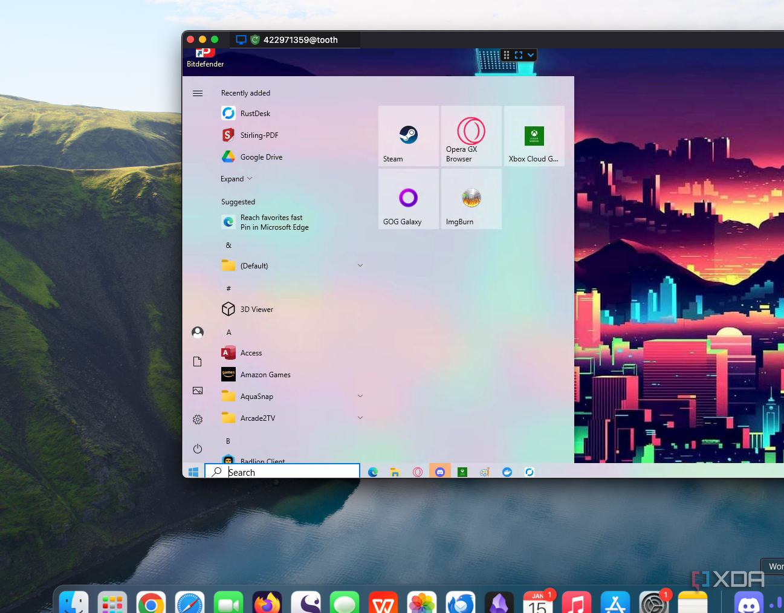784x613 pixels.
Task: Switch to Discord on the Windows taskbar
Action: pyautogui.click(x=440, y=472)
